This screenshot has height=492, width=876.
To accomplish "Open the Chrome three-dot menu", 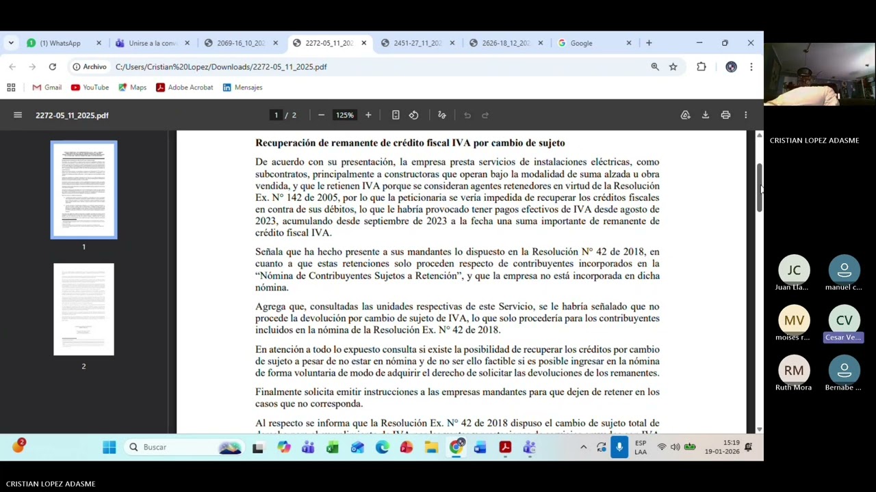I will 751,66.
